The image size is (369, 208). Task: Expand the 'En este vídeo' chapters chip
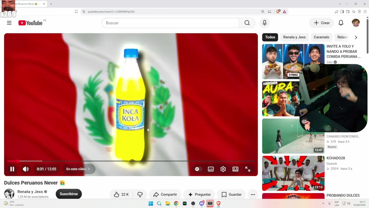coord(78,169)
